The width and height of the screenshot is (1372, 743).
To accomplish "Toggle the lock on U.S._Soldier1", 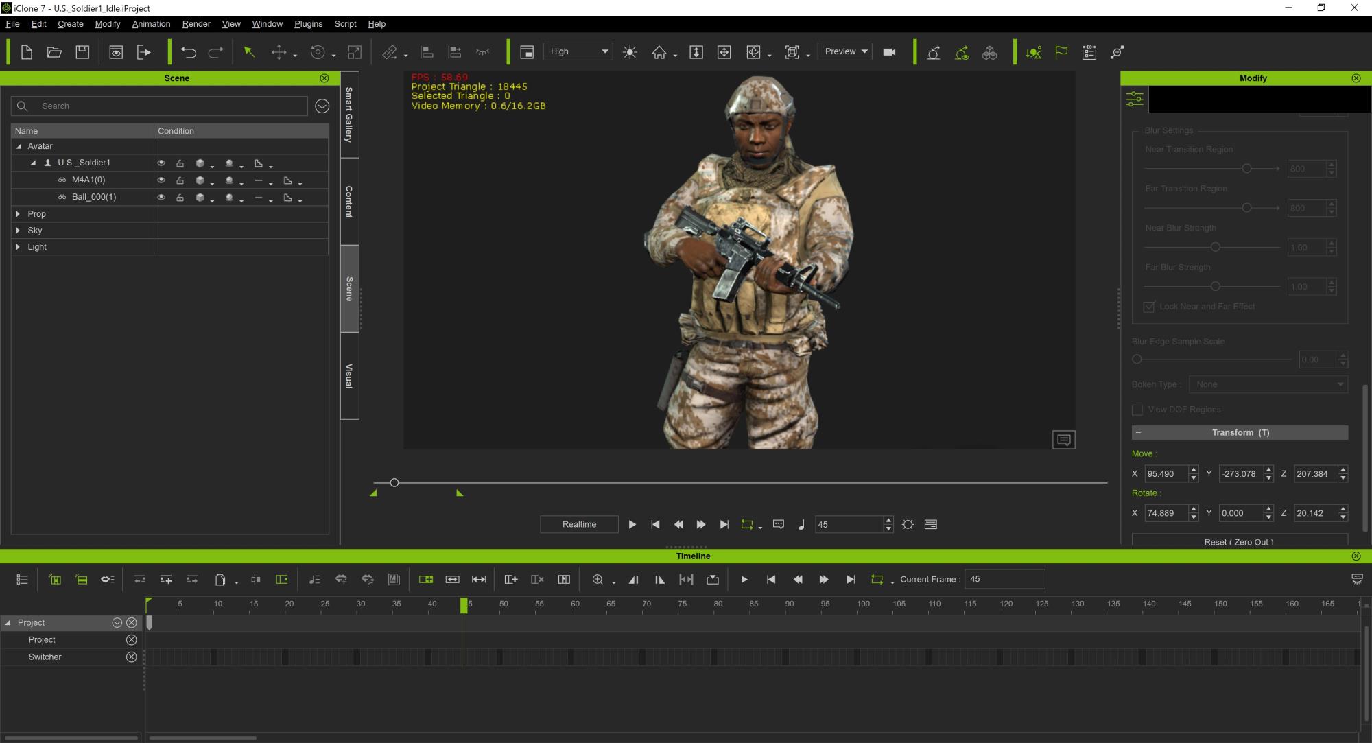I will pos(180,163).
